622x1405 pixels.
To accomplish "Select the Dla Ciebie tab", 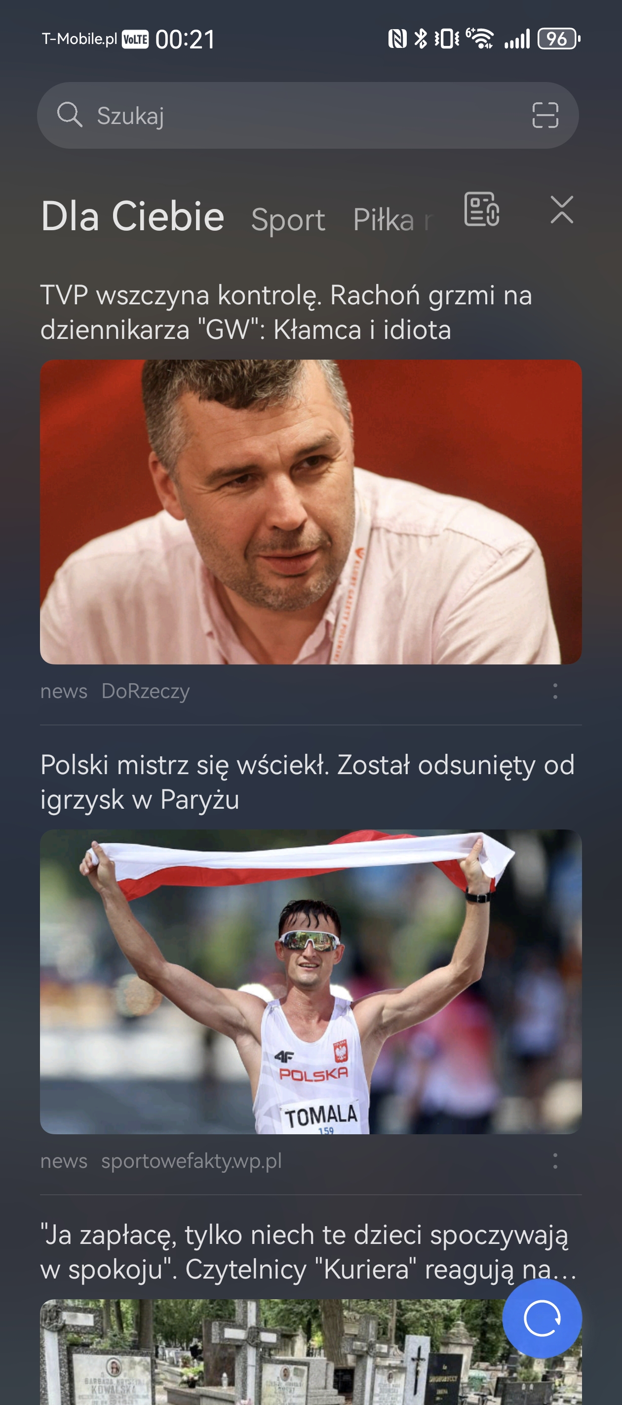I will click(x=132, y=216).
